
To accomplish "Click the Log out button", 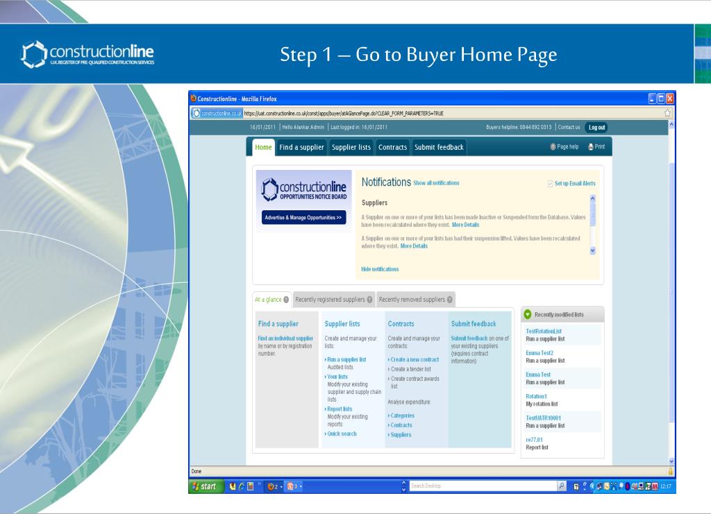I will tap(596, 127).
